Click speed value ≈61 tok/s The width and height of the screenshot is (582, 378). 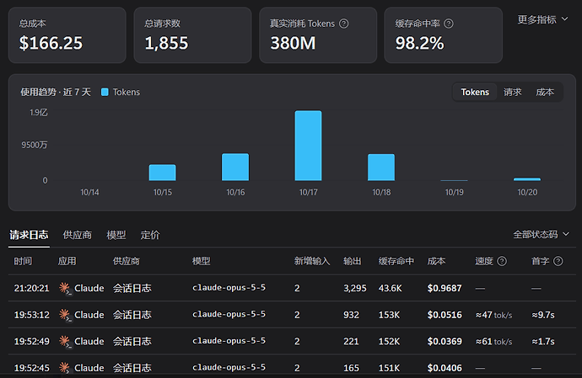click(x=493, y=342)
